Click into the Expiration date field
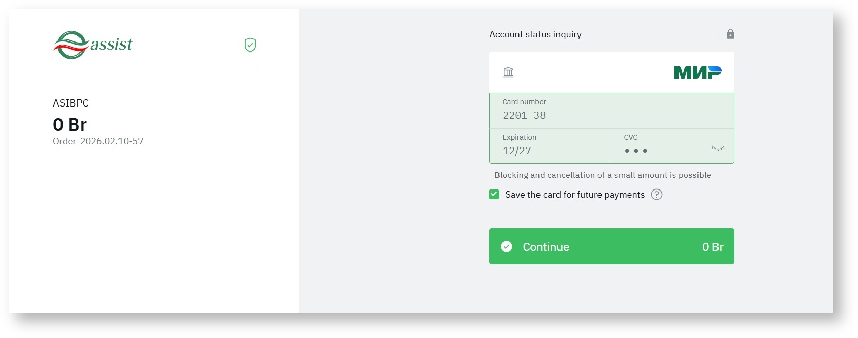 click(x=550, y=151)
